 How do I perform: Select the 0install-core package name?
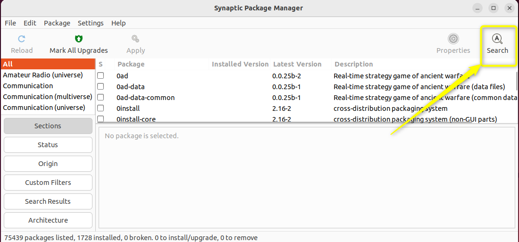coord(136,119)
